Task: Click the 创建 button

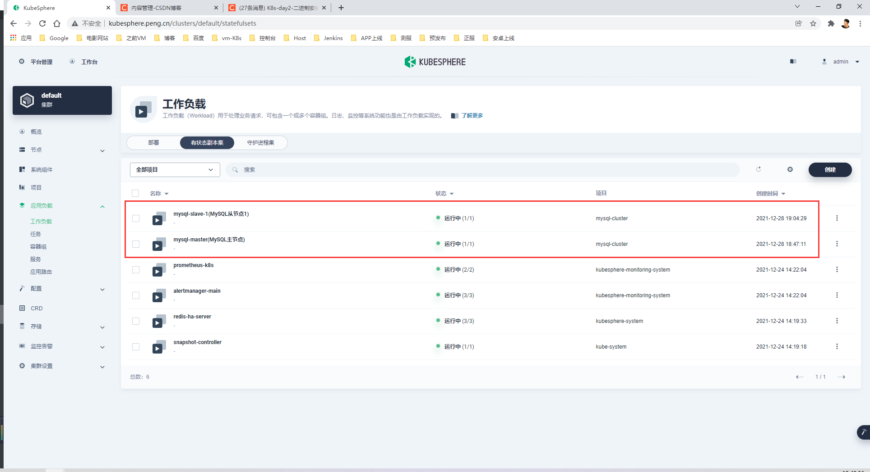Action: [x=830, y=170]
